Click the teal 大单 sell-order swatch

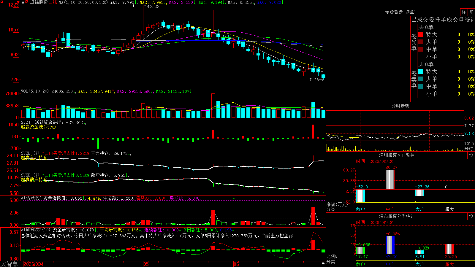[x=420, y=79]
